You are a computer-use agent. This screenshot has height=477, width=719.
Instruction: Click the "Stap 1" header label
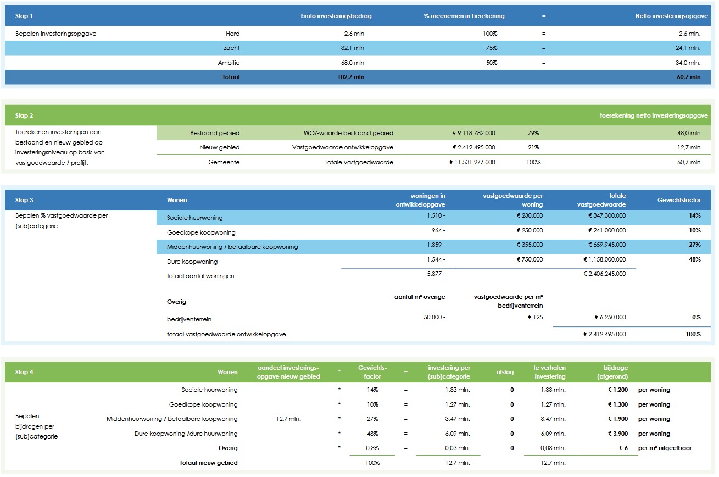coord(24,16)
